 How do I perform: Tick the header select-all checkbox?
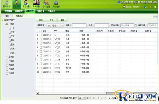[41, 31]
